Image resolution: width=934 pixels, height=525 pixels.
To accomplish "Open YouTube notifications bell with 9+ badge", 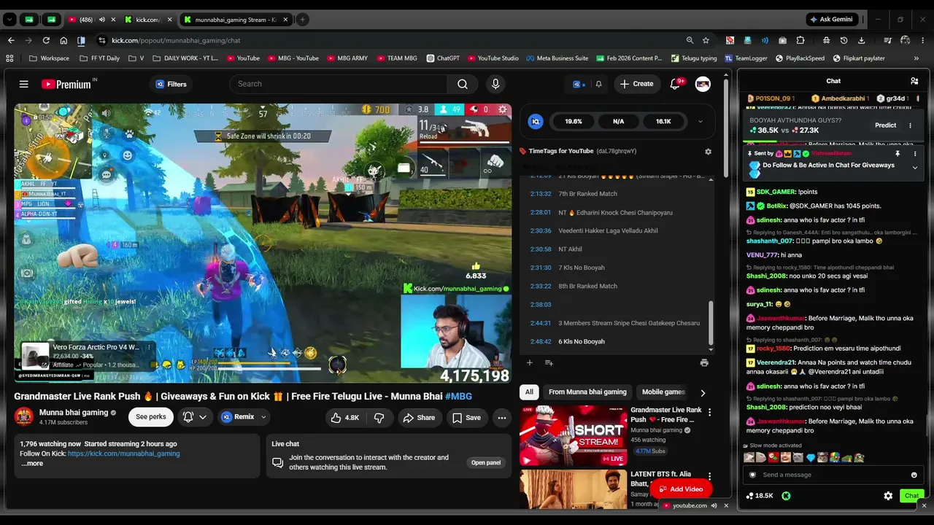I will (675, 84).
